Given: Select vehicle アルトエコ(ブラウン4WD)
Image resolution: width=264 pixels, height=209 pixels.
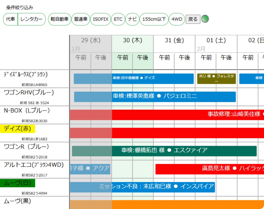Looking at the screenshot, I should (34, 165).
